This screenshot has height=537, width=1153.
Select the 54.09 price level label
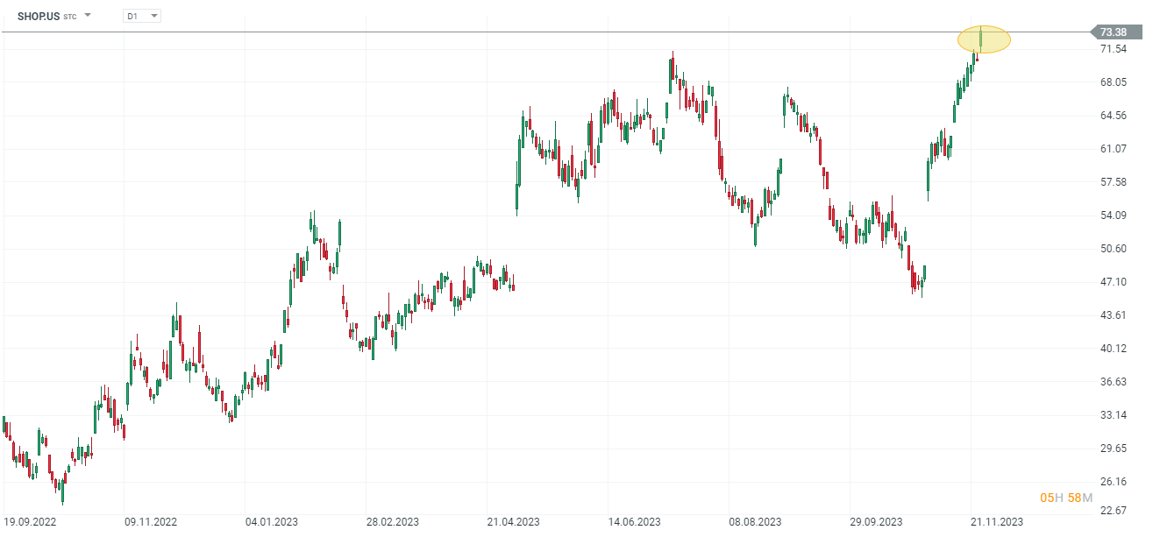point(1114,216)
